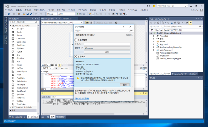Viewport: 208px width, 127px height.
Task: Click the Solution Explorer search field
Action: click(x=176, y=26)
